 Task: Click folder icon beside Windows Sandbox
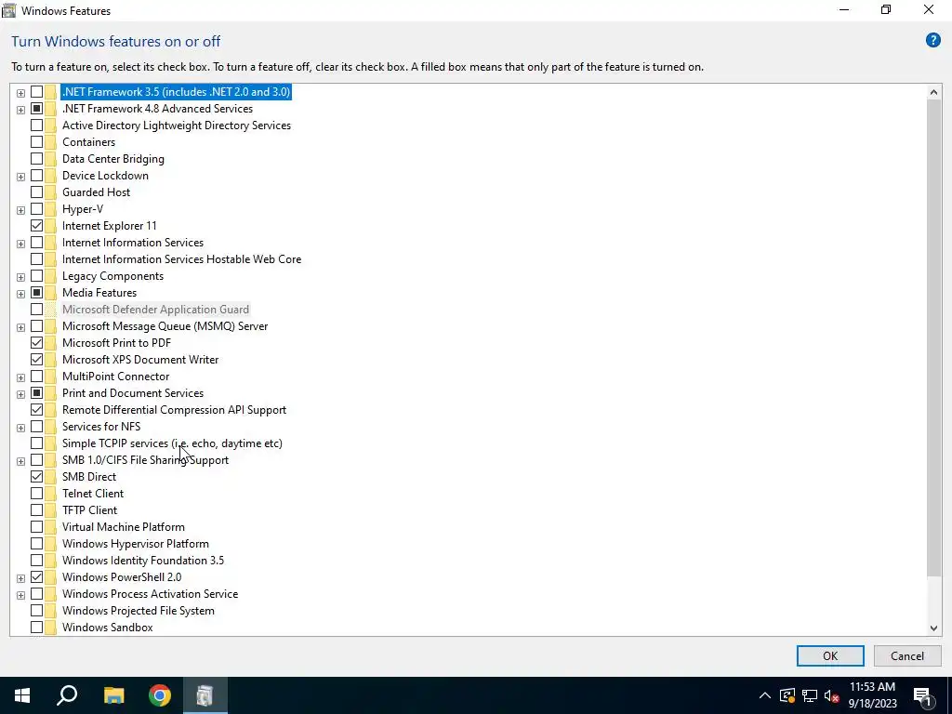(x=50, y=628)
